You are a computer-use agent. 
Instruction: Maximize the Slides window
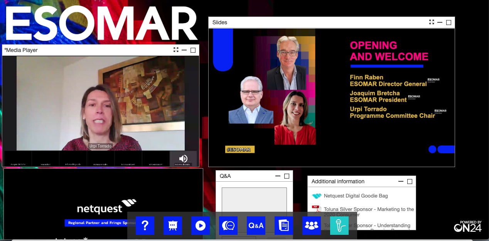coord(449,22)
